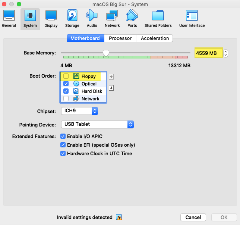Open the Pointing Device USB Tablet dropdown

(x=97, y=125)
